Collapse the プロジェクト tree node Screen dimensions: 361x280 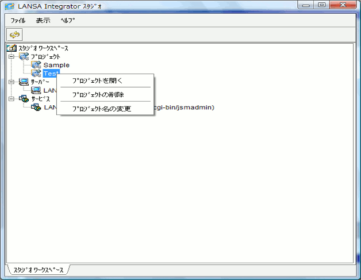(x=11, y=56)
